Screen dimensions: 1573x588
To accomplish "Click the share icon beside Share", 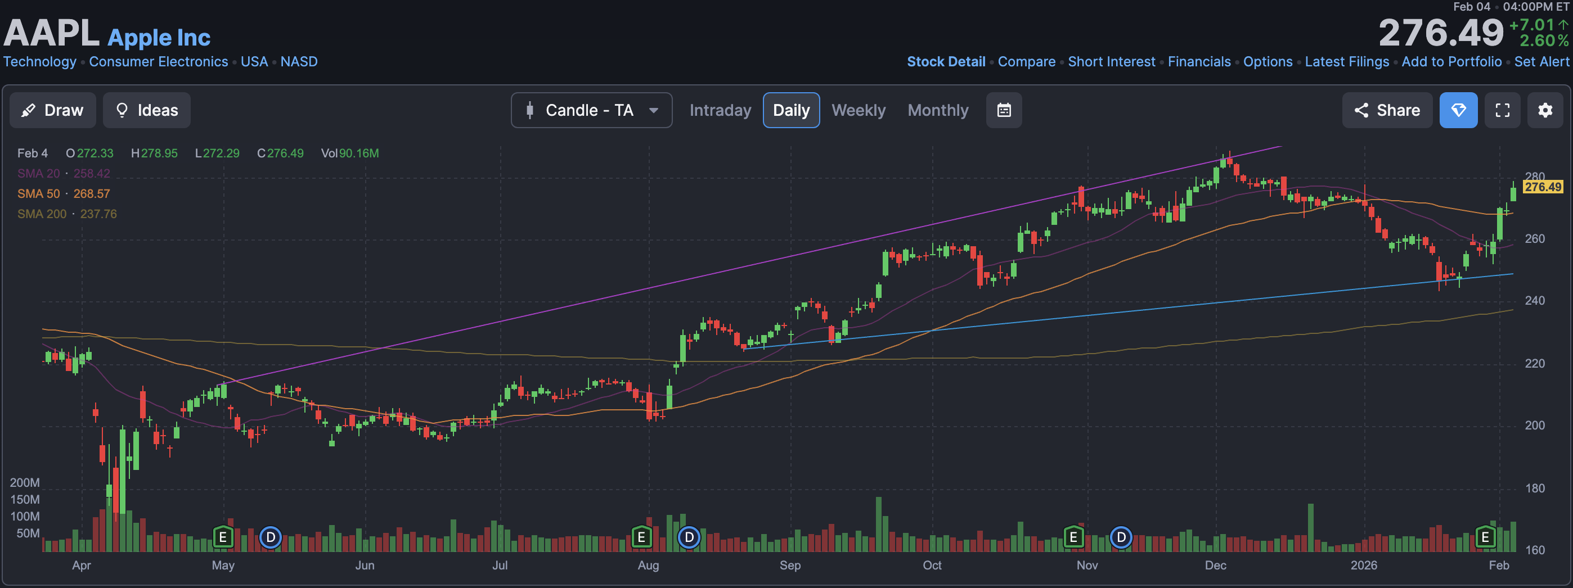I will [1361, 110].
